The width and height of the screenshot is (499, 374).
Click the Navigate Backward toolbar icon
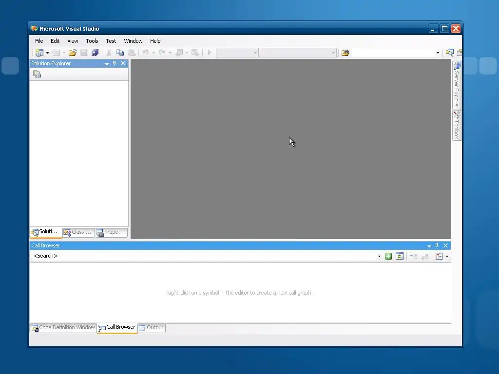(x=179, y=53)
